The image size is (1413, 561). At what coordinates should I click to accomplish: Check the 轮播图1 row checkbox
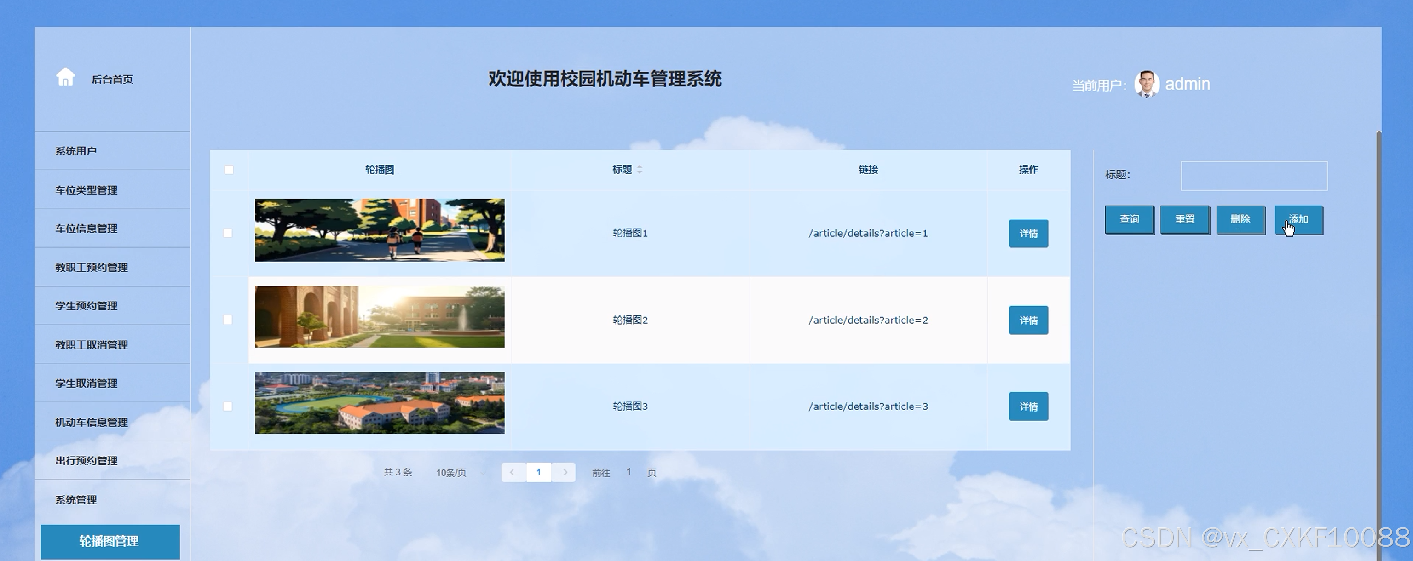(228, 233)
